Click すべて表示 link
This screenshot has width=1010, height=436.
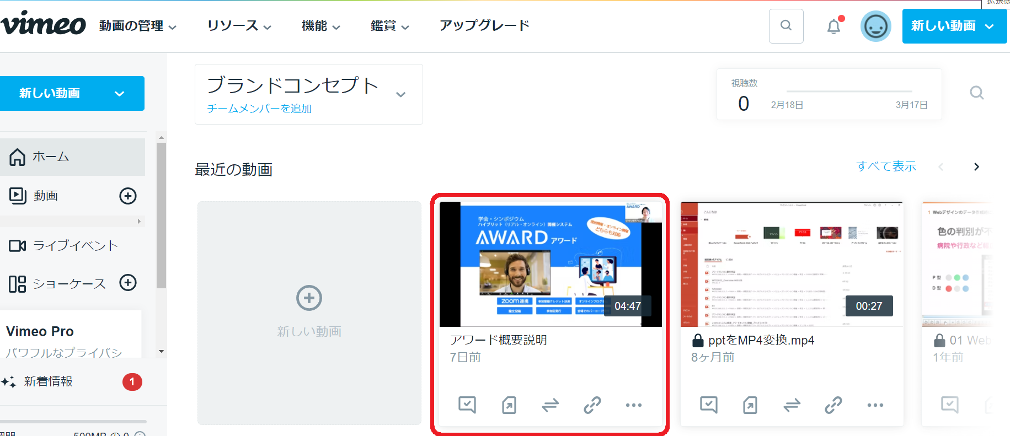[886, 166]
